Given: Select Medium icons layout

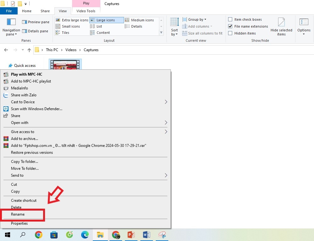Looking at the screenshot, I should coord(139,20).
